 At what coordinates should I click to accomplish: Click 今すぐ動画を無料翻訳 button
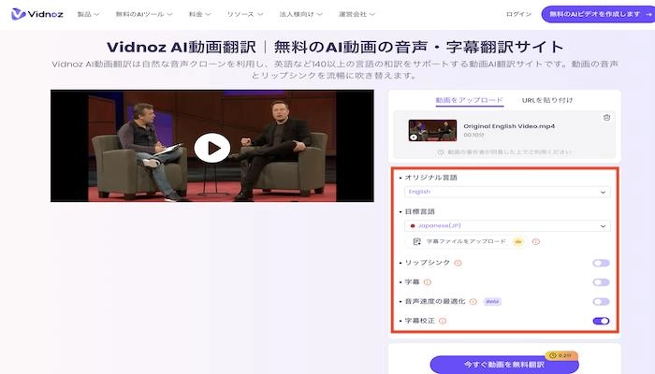[x=504, y=365]
